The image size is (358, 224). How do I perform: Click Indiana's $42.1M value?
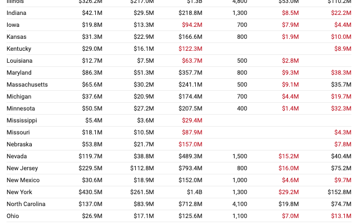pos(92,13)
